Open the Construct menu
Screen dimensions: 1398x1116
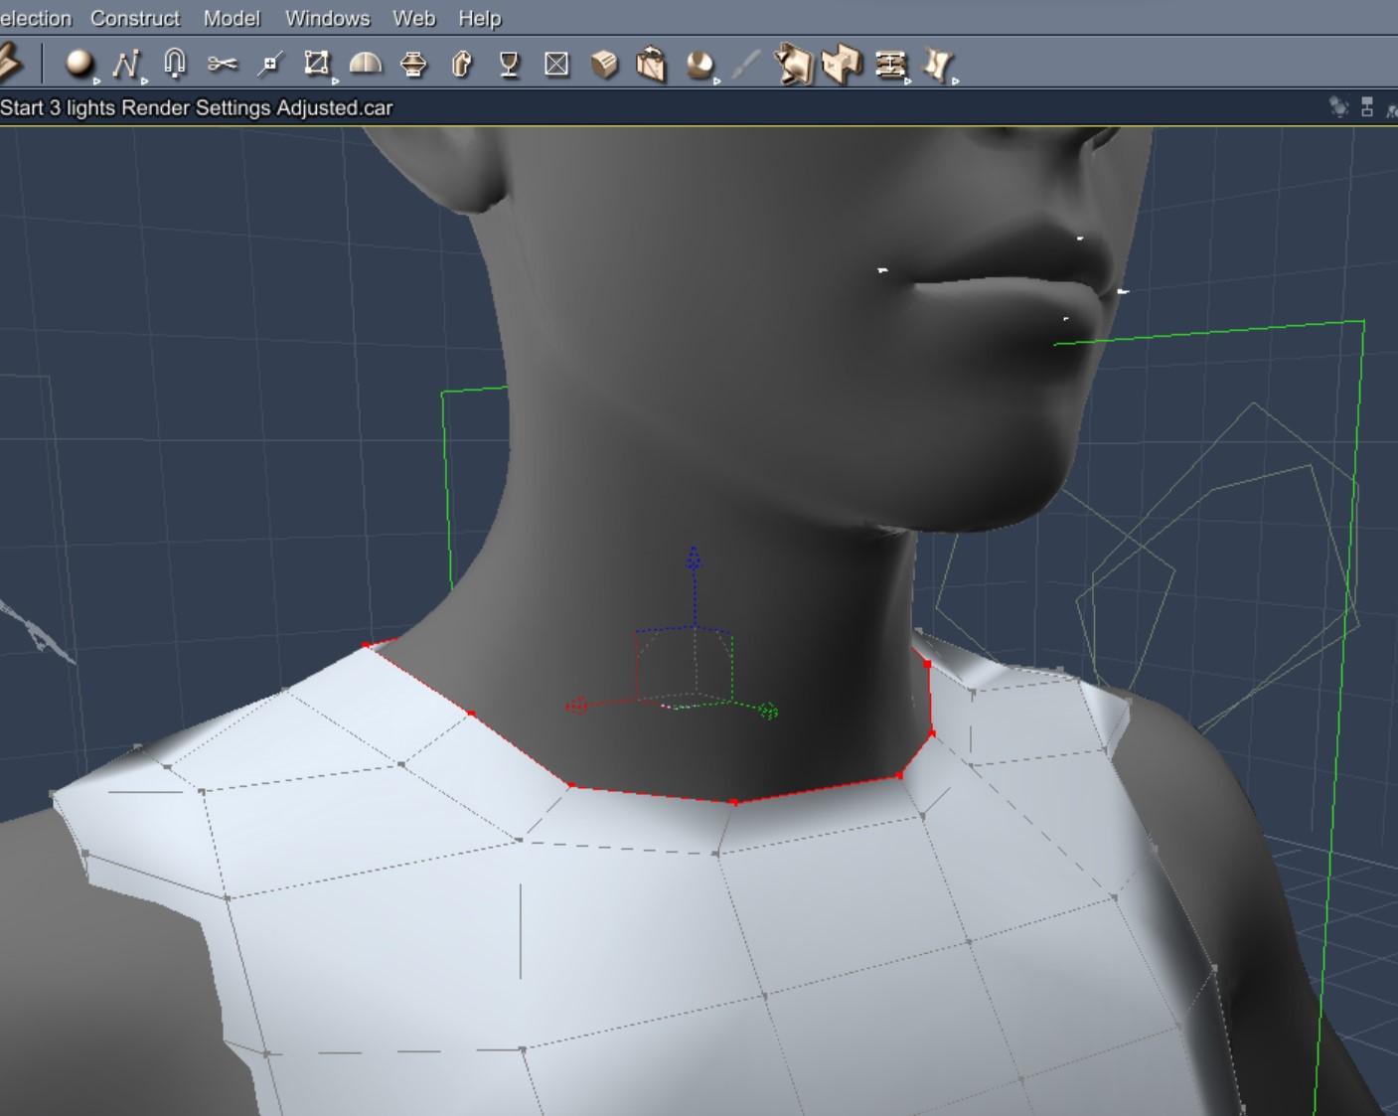pyautogui.click(x=135, y=18)
